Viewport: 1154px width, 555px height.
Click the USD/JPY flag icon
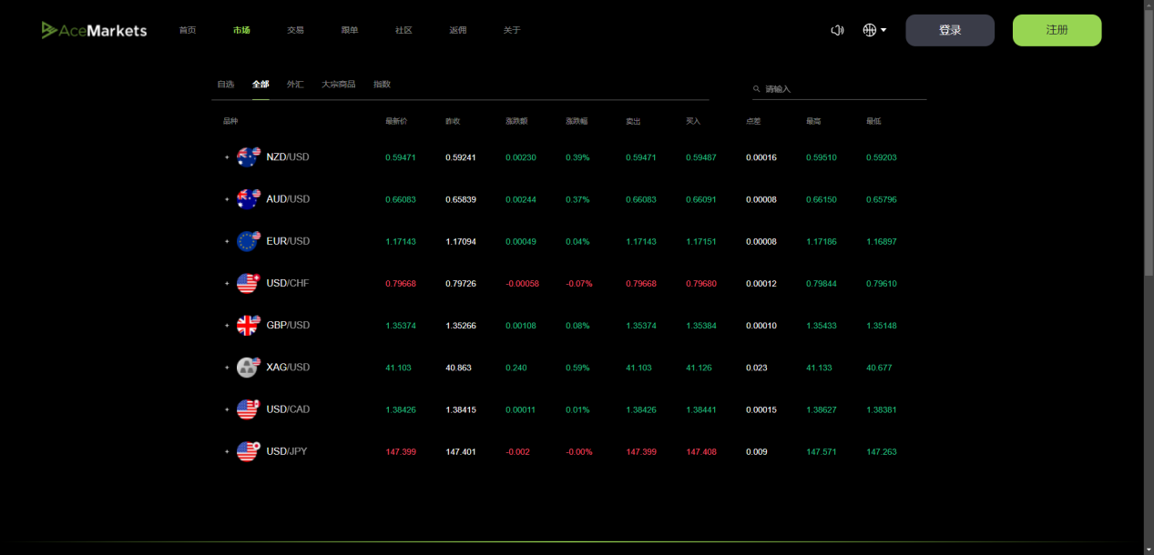247,450
